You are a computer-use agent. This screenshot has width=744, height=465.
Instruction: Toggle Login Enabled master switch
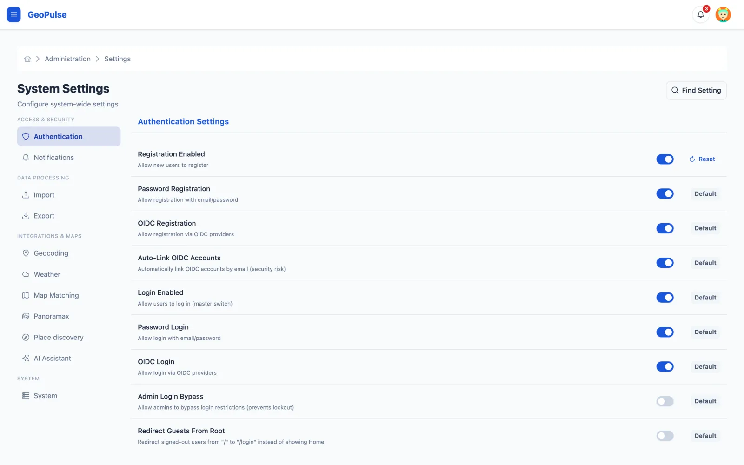[665, 298]
